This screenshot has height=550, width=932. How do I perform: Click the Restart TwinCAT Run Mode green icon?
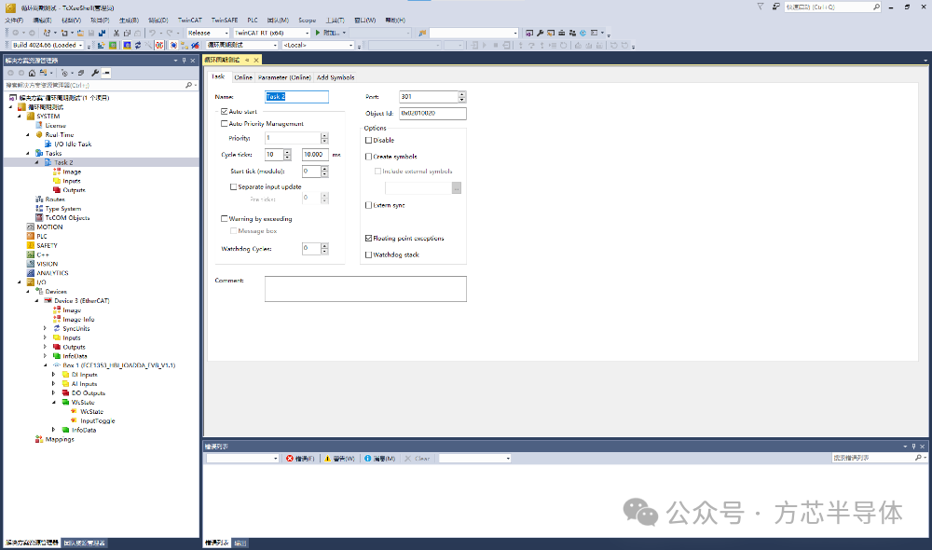pyautogui.click(x=113, y=45)
